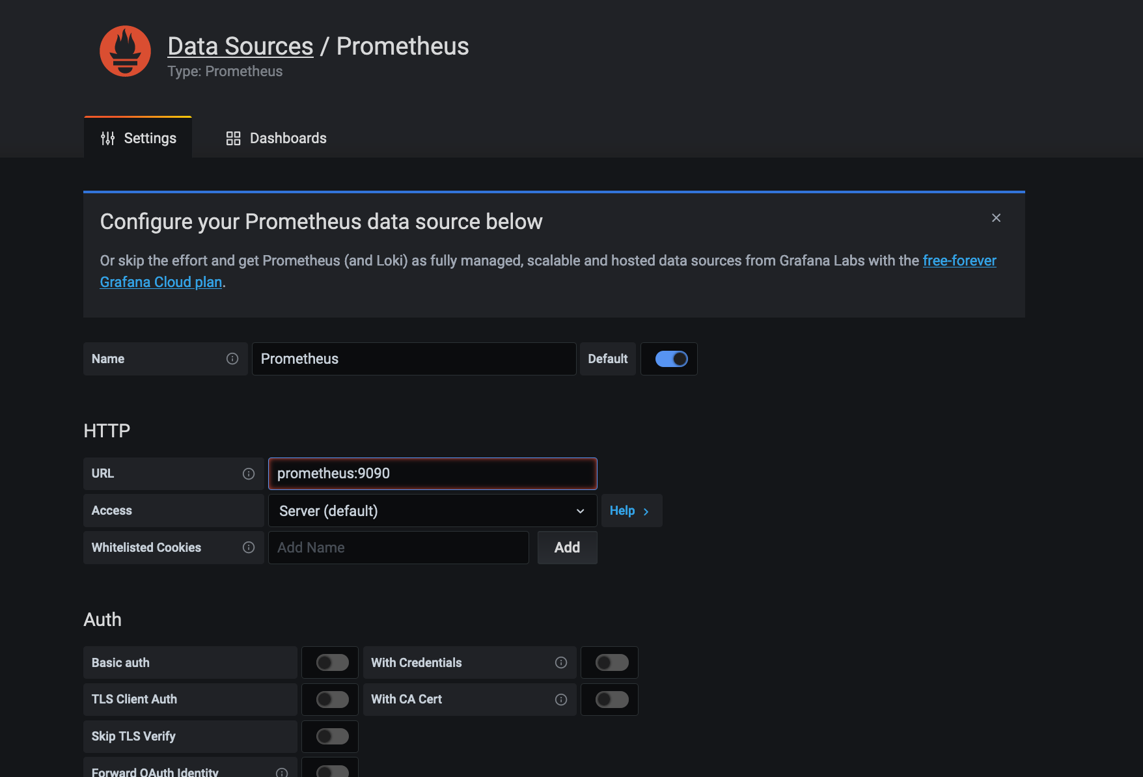Enable the With CA Cert toggle
Viewport: 1143px width, 777px height.
coord(612,700)
